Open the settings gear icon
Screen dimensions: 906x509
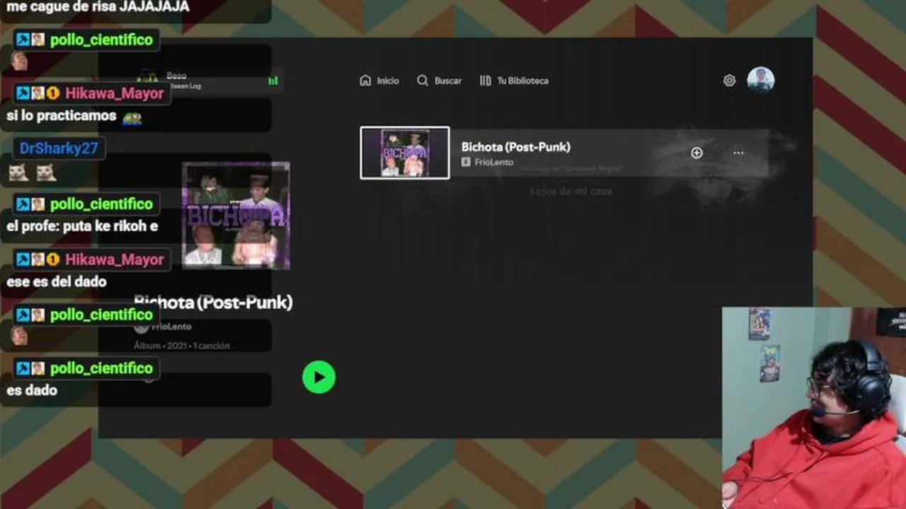729,81
